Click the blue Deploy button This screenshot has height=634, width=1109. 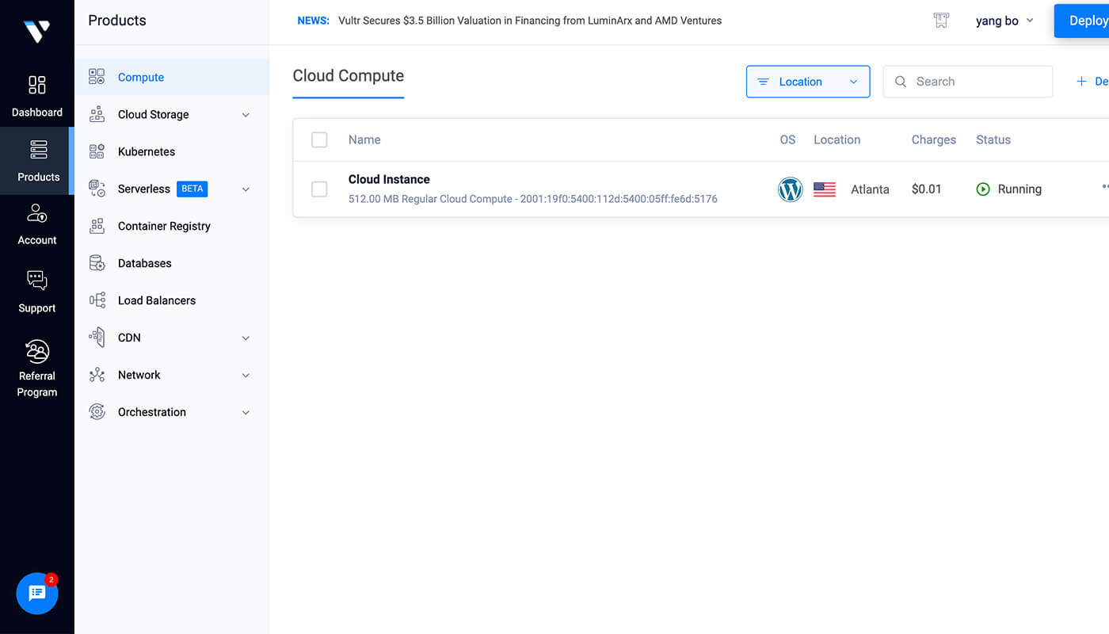coord(1082,21)
